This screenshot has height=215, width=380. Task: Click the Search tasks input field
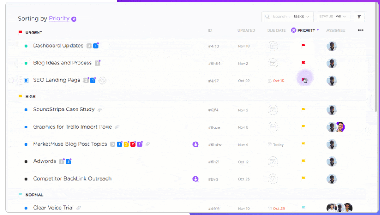pyautogui.click(x=280, y=17)
